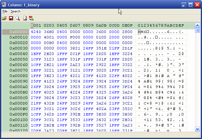The height and width of the screenshot is (139, 202).
Task: Click the 0123456789ABCDEF ASCII header
Action: tap(161, 25)
